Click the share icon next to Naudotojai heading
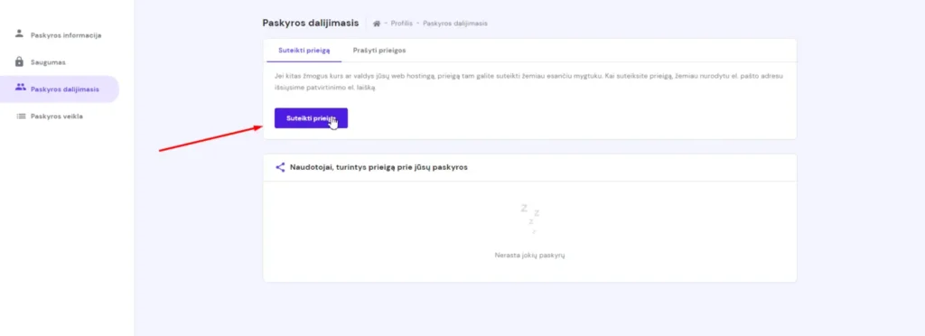 tap(280, 167)
